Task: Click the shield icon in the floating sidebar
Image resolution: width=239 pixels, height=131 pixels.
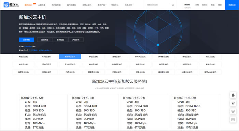Action: (x=233, y=111)
